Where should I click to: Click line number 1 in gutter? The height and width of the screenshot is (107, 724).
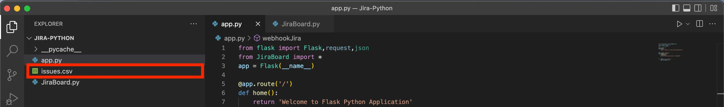click(223, 48)
